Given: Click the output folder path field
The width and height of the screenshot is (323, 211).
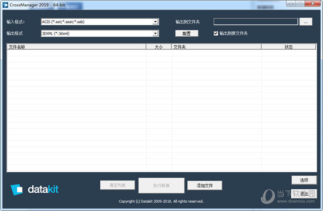Looking at the screenshot, I should click(255, 22).
